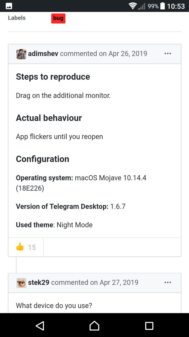Select the 'Configuration' heading
Viewport: 189px width, 337px height.
click(x=43, y=159)
